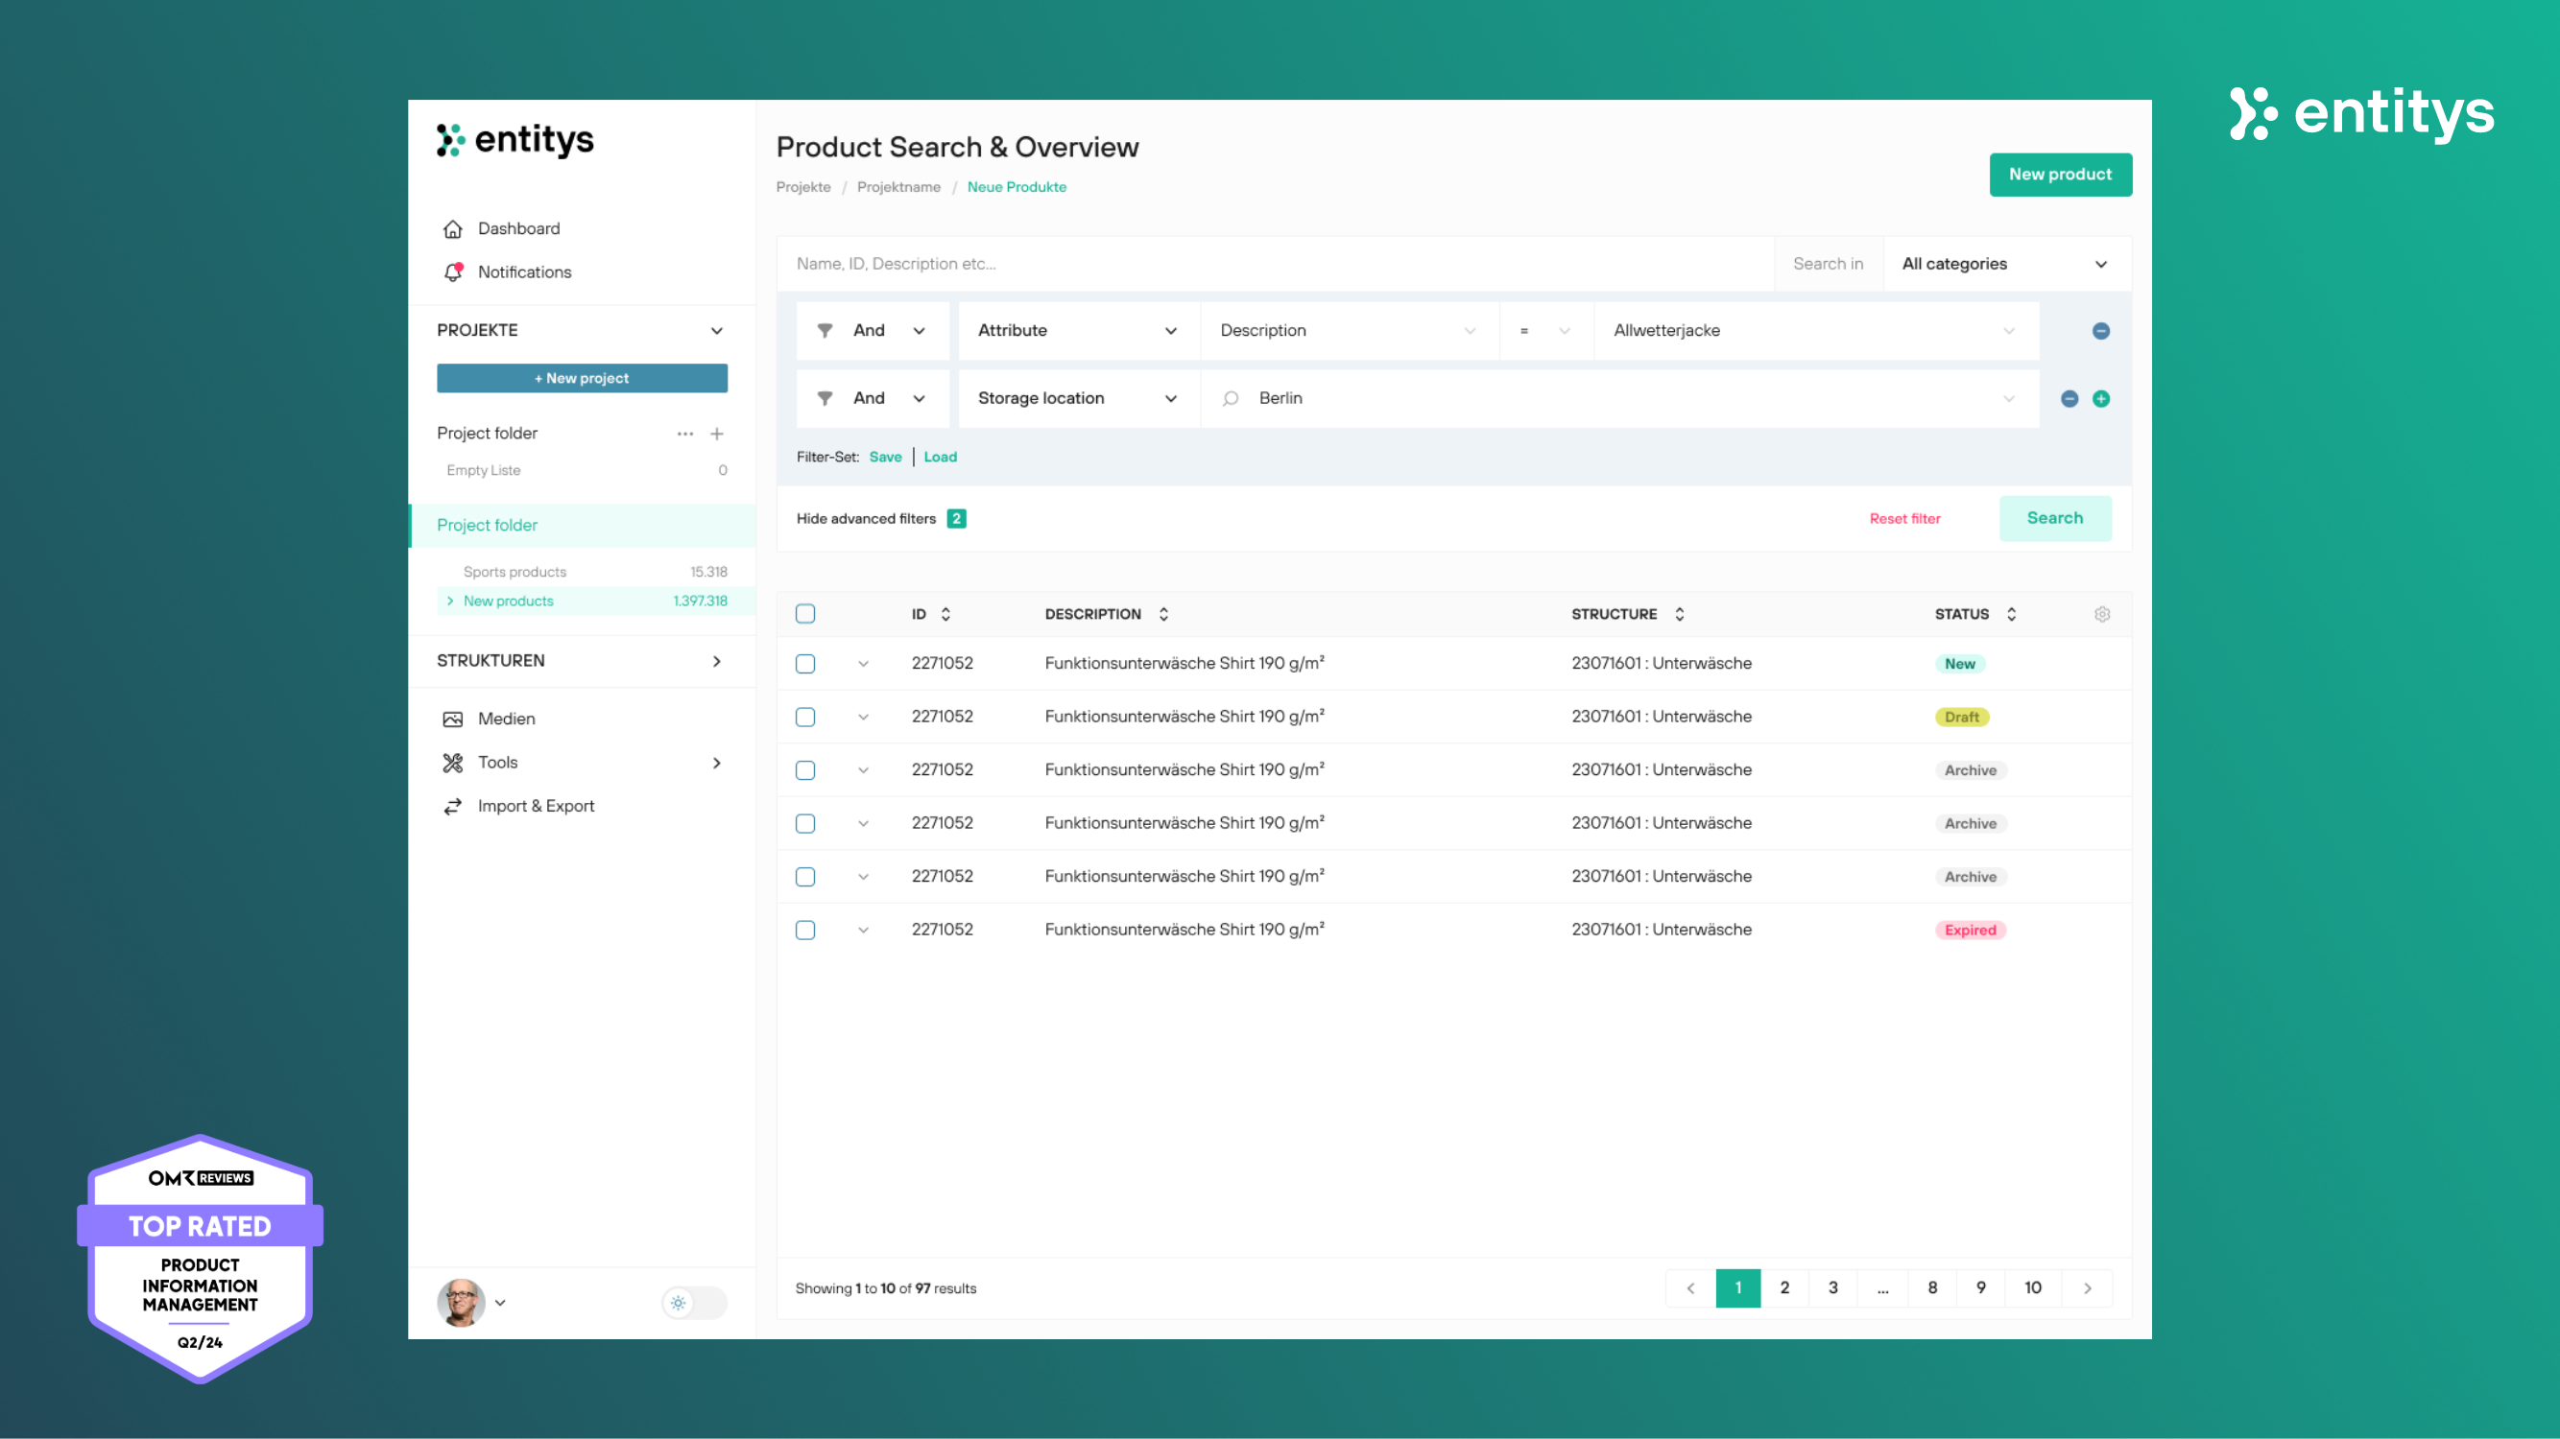Remove the Description filter row with minus icon
Image resolution: width=2560 pixels, height=1439 pixels.
point(2101,331)
